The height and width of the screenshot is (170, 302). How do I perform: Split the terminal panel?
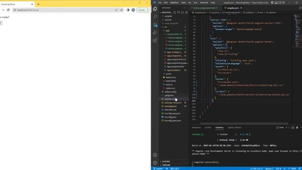coord(293,127)
